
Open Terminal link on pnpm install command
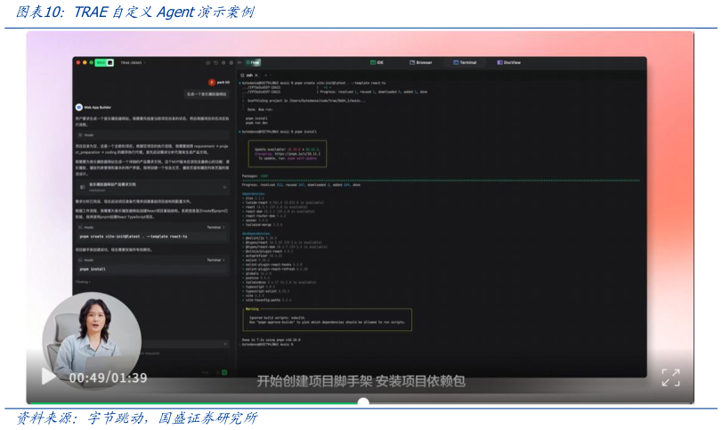pos(215,260)
